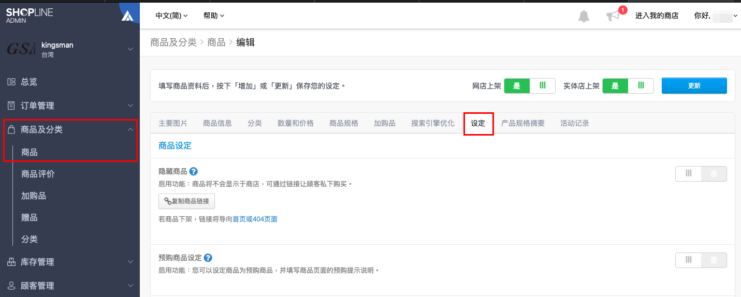Click the 编辑 breadcrumb text

pos(245,42)
